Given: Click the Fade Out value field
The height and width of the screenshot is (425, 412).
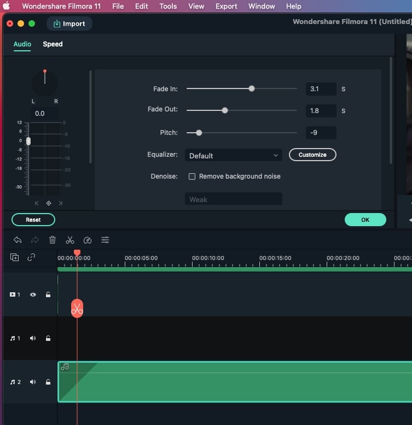Looking at the screenshot, I should point(321,110).
